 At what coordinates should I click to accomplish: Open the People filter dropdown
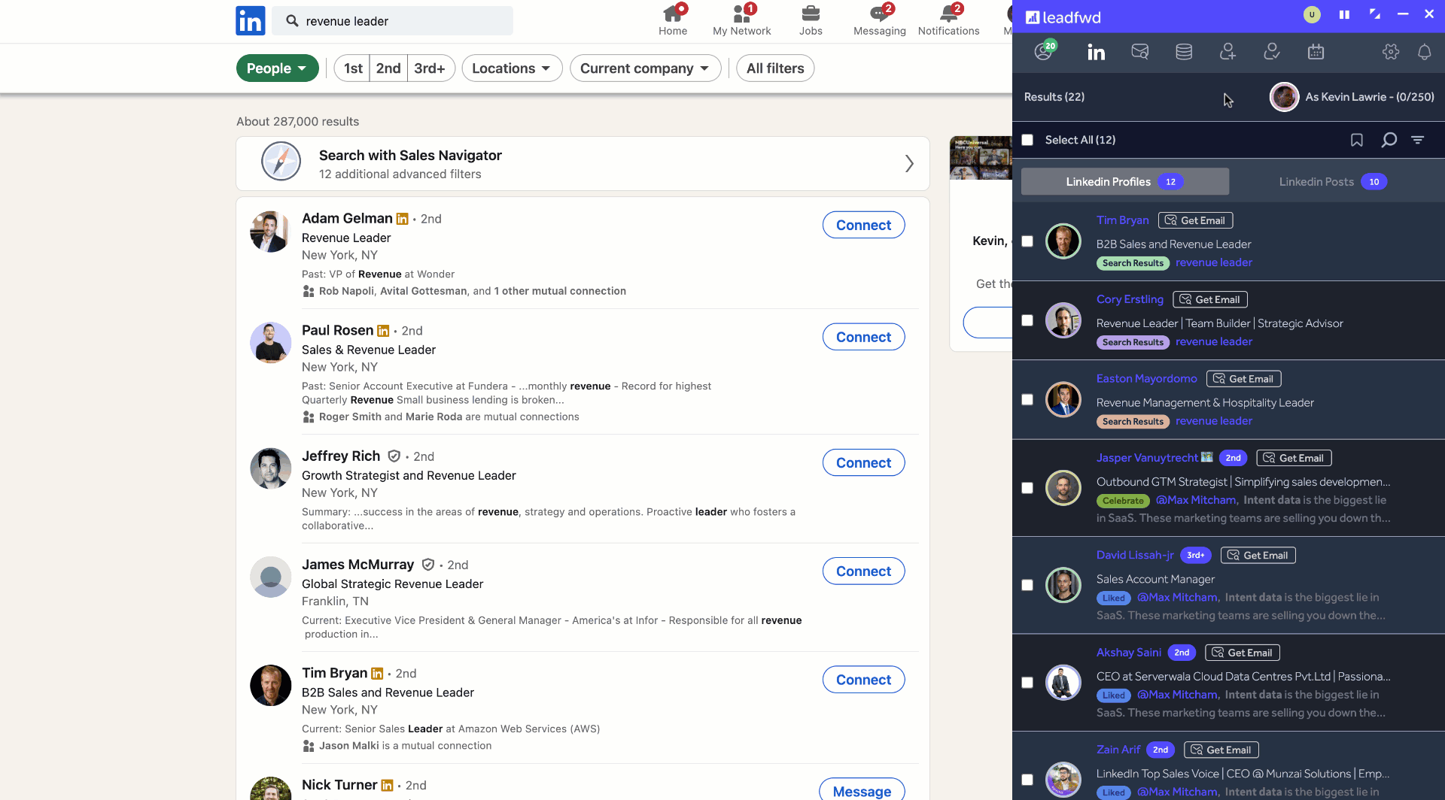tap(278, 68)
